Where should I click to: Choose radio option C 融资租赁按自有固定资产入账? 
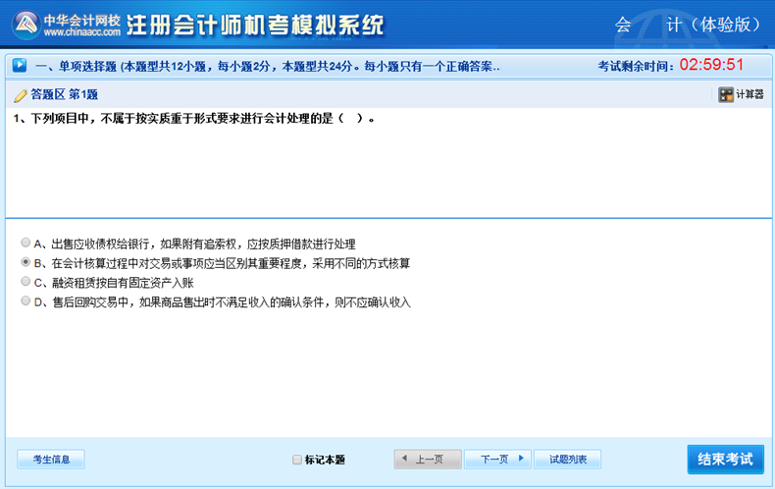(26, 282)
